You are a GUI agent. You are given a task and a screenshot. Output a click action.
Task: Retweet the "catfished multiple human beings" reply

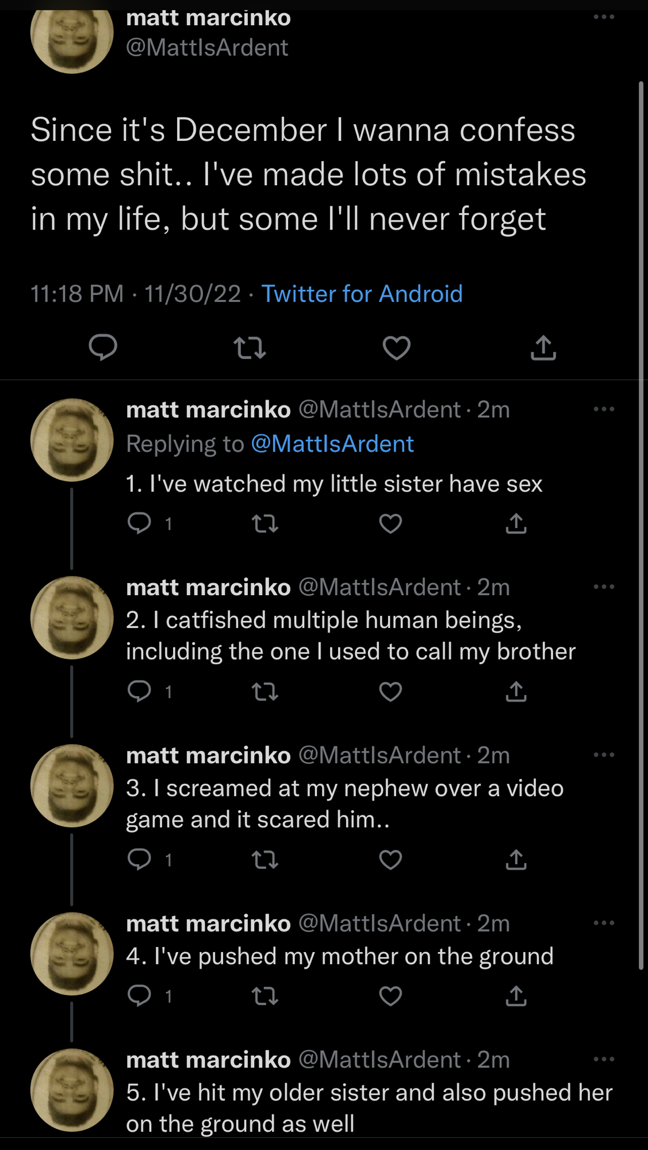pos(265,692)
